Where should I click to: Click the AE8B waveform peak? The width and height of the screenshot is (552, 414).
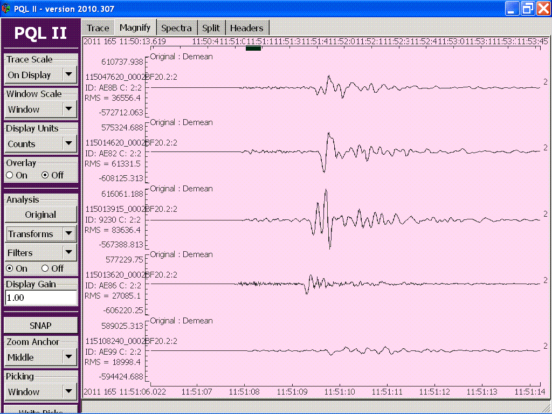point(329,76)
